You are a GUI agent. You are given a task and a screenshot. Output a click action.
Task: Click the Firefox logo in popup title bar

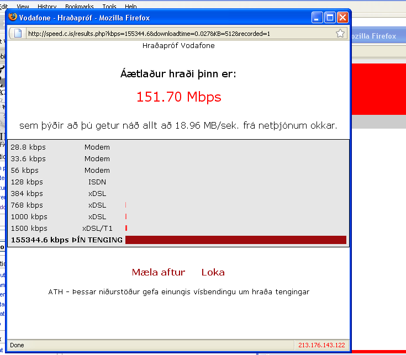click(13, 18)
